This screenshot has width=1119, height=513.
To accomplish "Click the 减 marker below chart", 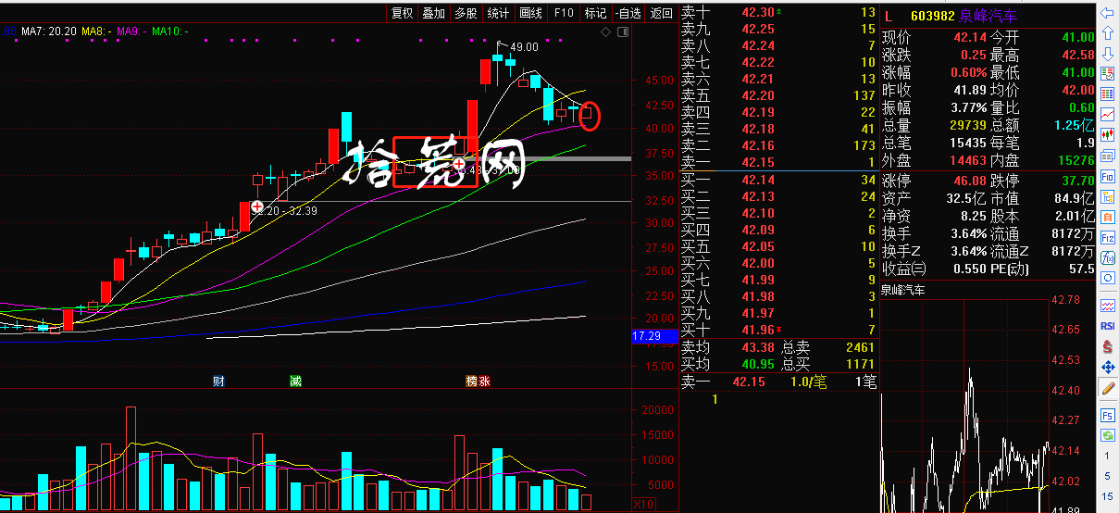I will (x=295, y=382).
